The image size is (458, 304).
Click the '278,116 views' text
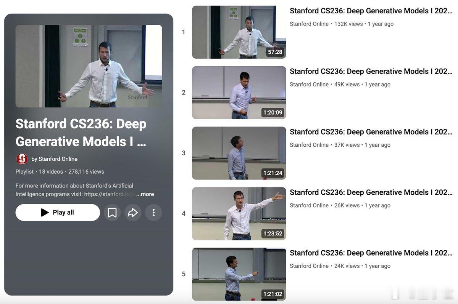click(x=86, y=172)
